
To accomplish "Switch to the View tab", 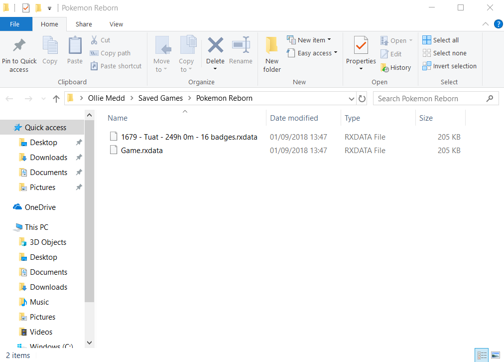I will pyautogui.click(x=116, y=24).
